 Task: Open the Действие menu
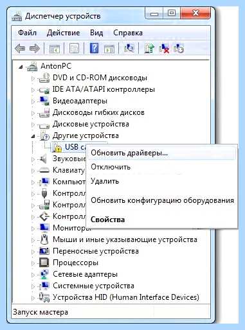tap(63, 33)
